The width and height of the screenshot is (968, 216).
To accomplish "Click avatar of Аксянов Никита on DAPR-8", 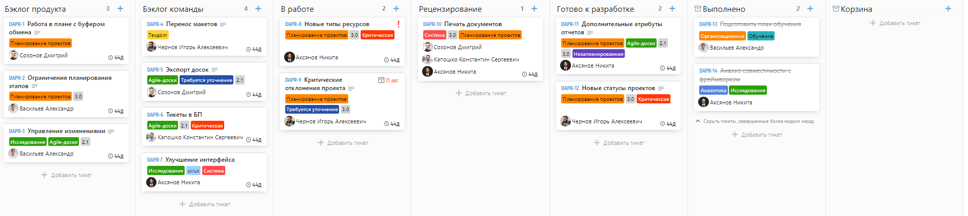I will coord(289,57).
